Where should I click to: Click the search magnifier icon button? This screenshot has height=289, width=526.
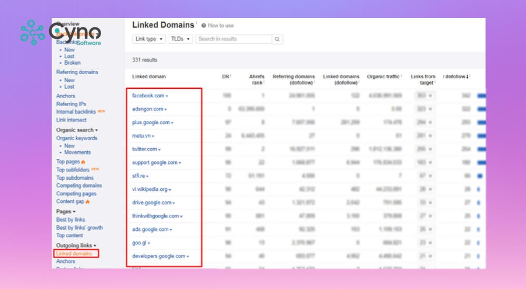pos(277,39)
